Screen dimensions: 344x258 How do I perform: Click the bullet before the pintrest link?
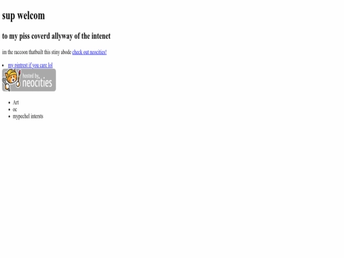(3, 66)
